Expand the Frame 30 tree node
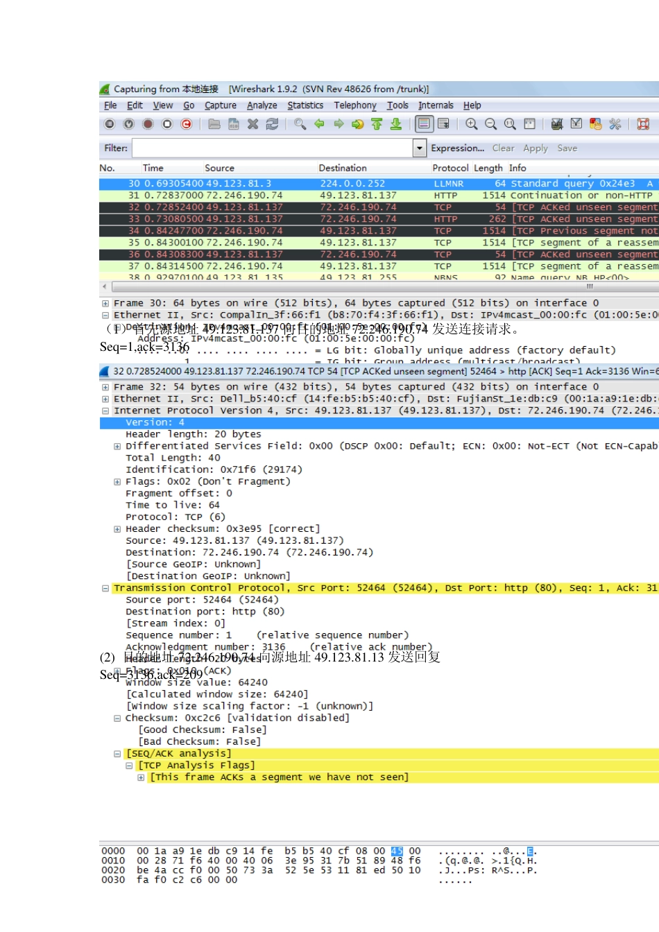The height and width of the screenshot is (932, 659). [x=105, y=303]
